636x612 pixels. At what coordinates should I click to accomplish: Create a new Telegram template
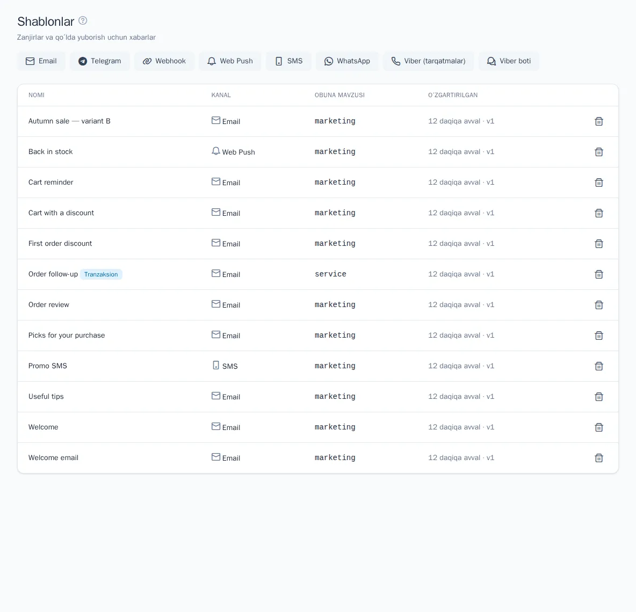tap(99, 61)
